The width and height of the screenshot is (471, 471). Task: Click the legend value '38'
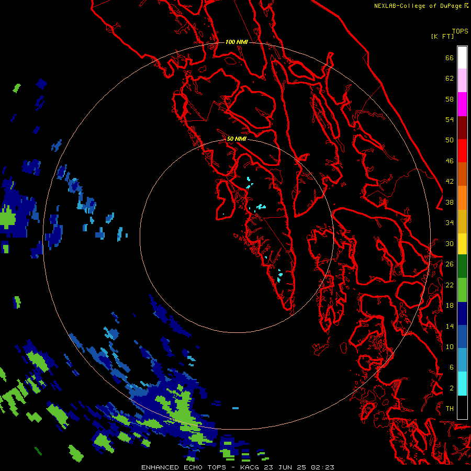[x=450, y=202]
